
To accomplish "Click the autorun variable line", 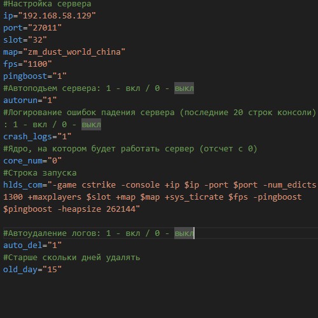I will click(30, 100).
